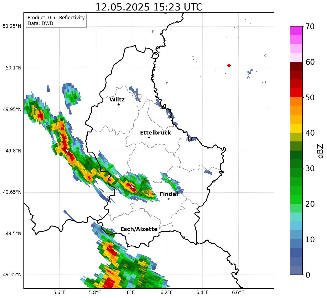Image resolution: width=327 pixels, height=298 pixels.
Task: Click the colorbar tick label 30
Action: (310, 168)
